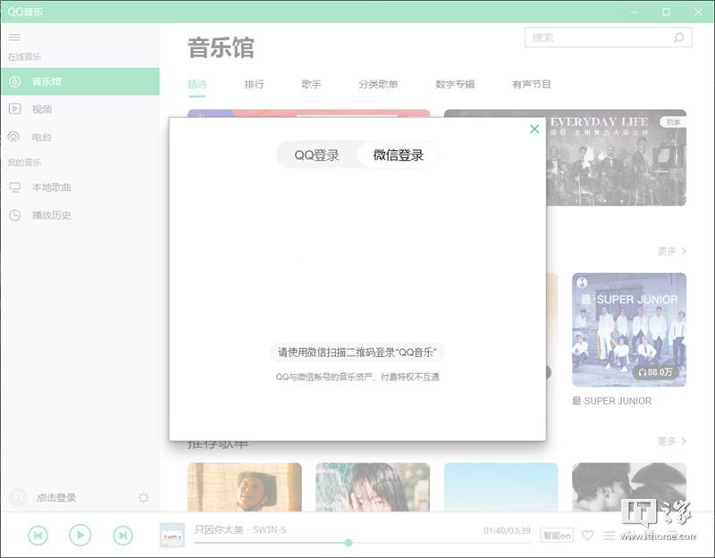Expand 更多 for the recommended playlists
715x558 pixels.
pos(671,441)
